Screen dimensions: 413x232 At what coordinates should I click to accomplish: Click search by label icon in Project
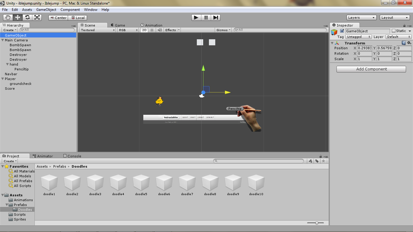317,161
